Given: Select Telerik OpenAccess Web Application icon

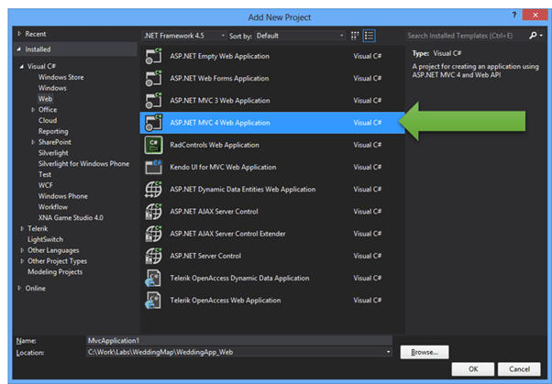Looking at the screenshot, I should tap(153, 300).
